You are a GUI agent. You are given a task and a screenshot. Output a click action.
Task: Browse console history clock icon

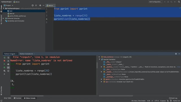tap(8, 71)
